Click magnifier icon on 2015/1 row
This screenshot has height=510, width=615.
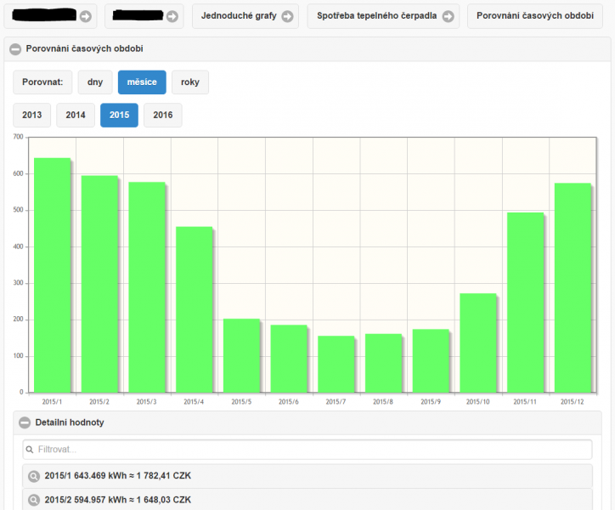tap(34, 476)
